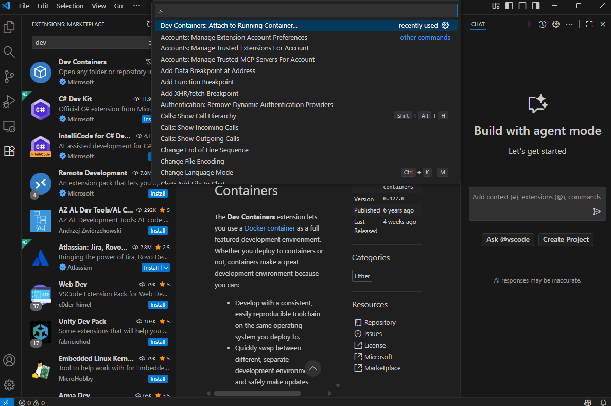This screenshot has height=406, width=611.
Task: Install the Remote Development extension
Action: coord(158,193)
